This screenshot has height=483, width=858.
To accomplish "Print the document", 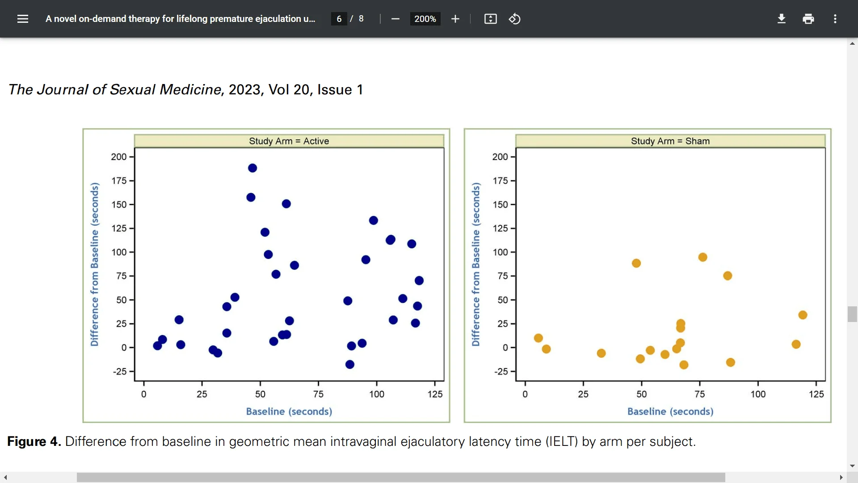I will (x=808, y=19).
